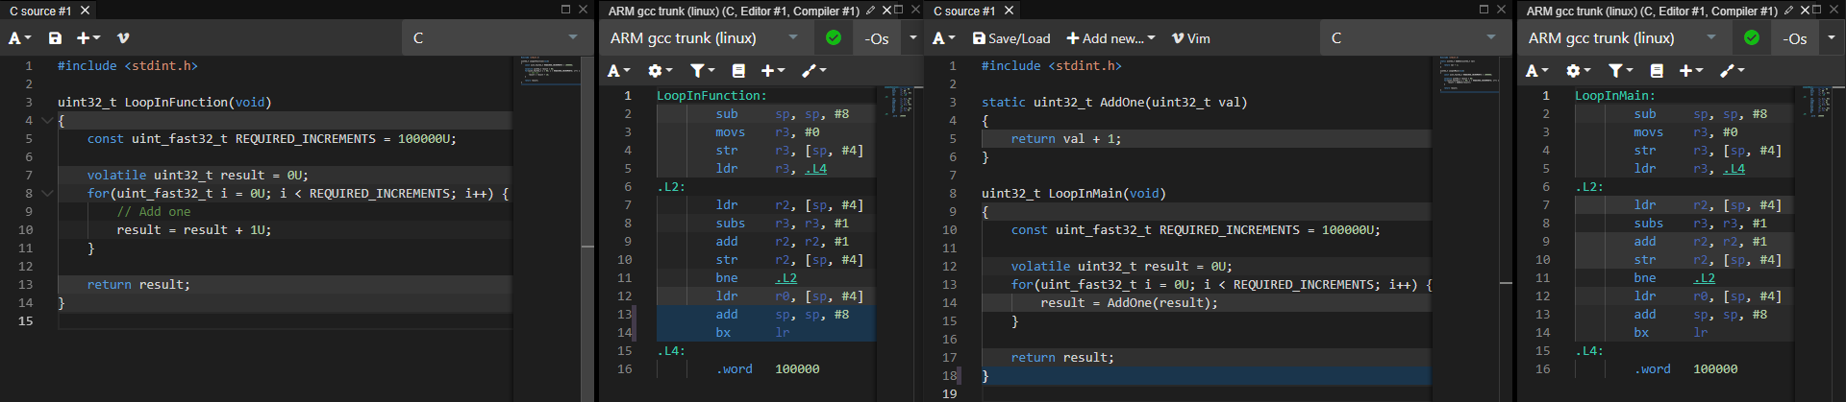Maximize the LoopInFunction source editor pane
Screen dimensions: 1846x402
pyautogui.click(x=565, y=10)
